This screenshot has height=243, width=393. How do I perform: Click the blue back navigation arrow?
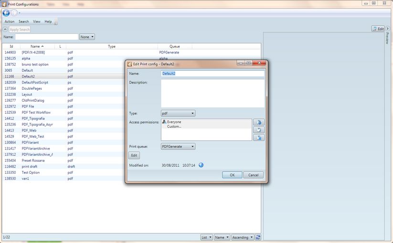tap(6, 13)
